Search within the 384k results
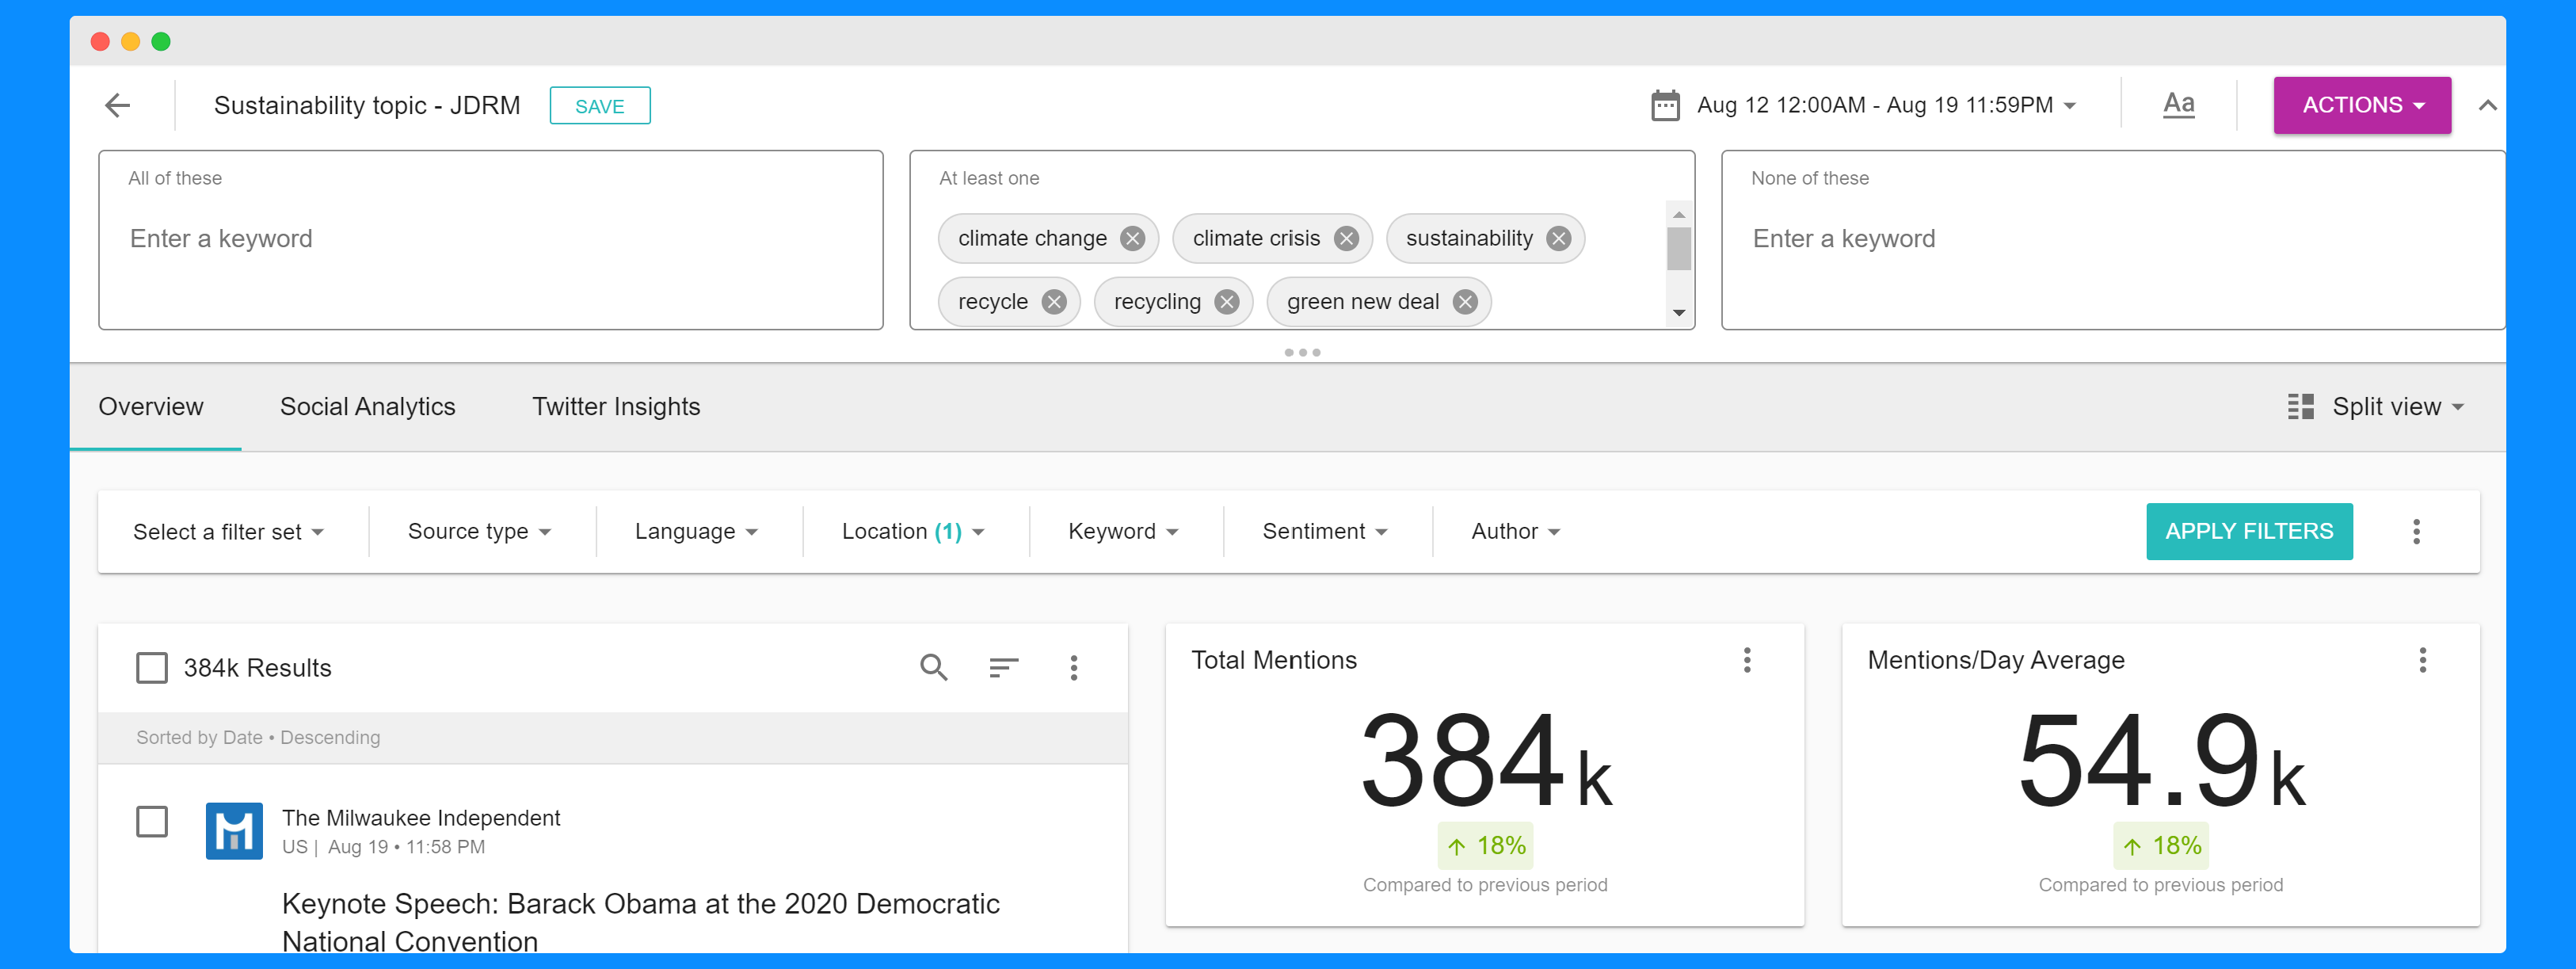The height and width of the screenshot is (969, 2576). tap(933, 667)
